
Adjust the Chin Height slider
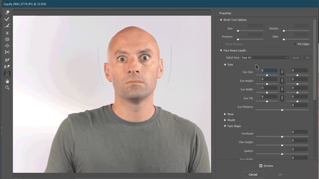(282, 145)
